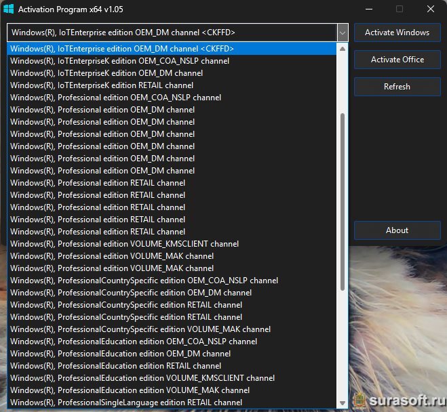Select ProfessionalEducation VOLUME_KMSCLIENT channel
Screen dimensions: 447x412
(x=172, y=378)
